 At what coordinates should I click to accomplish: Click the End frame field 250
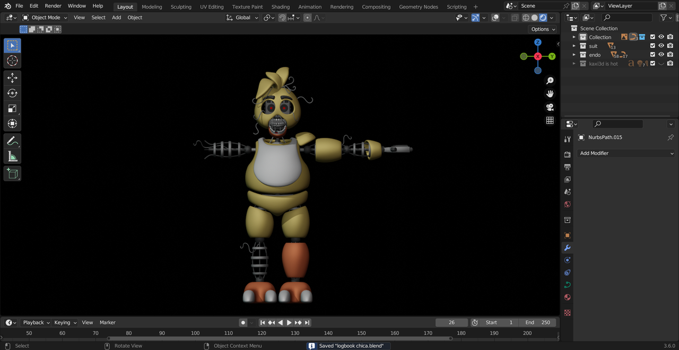538,322
